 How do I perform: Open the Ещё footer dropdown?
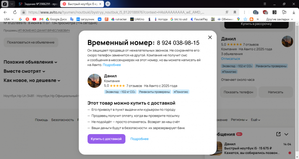[255, 120]
